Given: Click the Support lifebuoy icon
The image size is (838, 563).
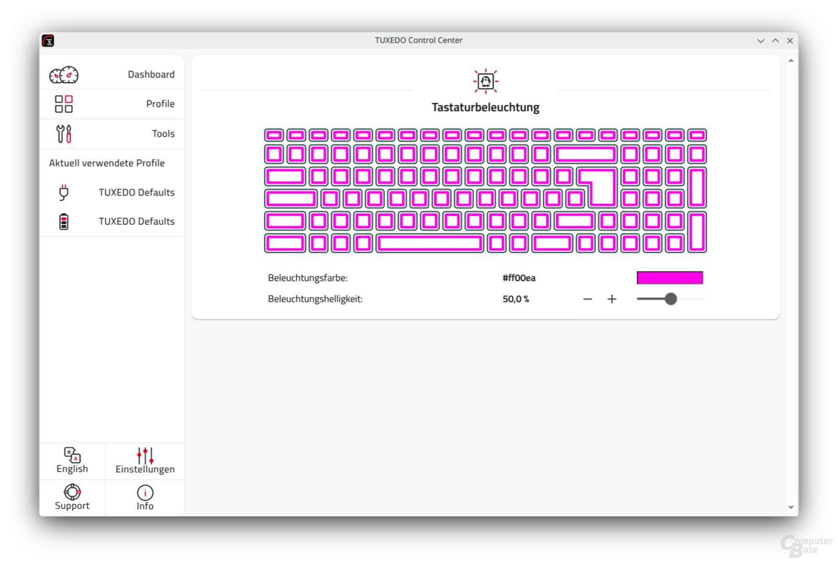Looking at the screenshot, I should [x=72, y=492].
